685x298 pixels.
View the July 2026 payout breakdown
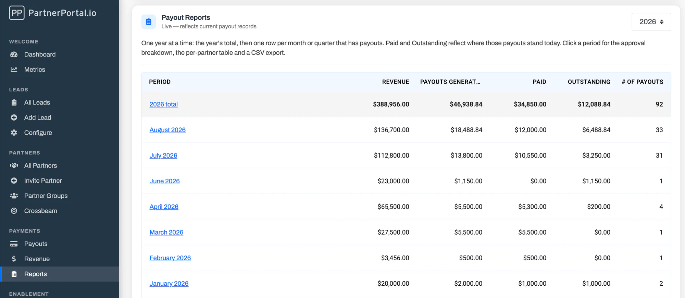[163, 156]
